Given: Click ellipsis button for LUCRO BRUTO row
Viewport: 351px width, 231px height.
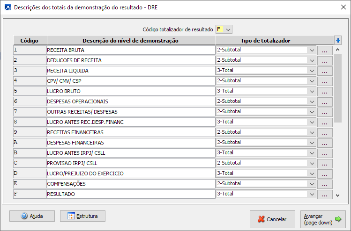Looking at the screenshot, I should [324, 91].
